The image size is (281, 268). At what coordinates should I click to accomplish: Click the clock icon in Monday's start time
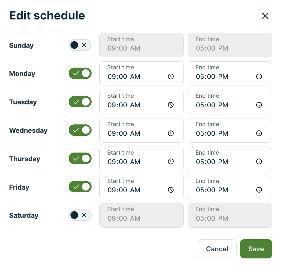pyautogui.click(x=171, y=77)
